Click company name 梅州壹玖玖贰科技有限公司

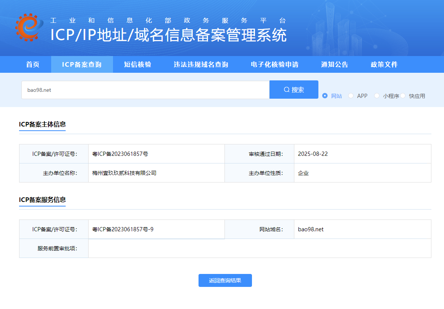(124, 173)
